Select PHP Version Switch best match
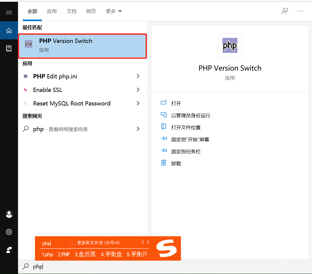The height and width of the screenshot is (274, 312). click(83, 46)
